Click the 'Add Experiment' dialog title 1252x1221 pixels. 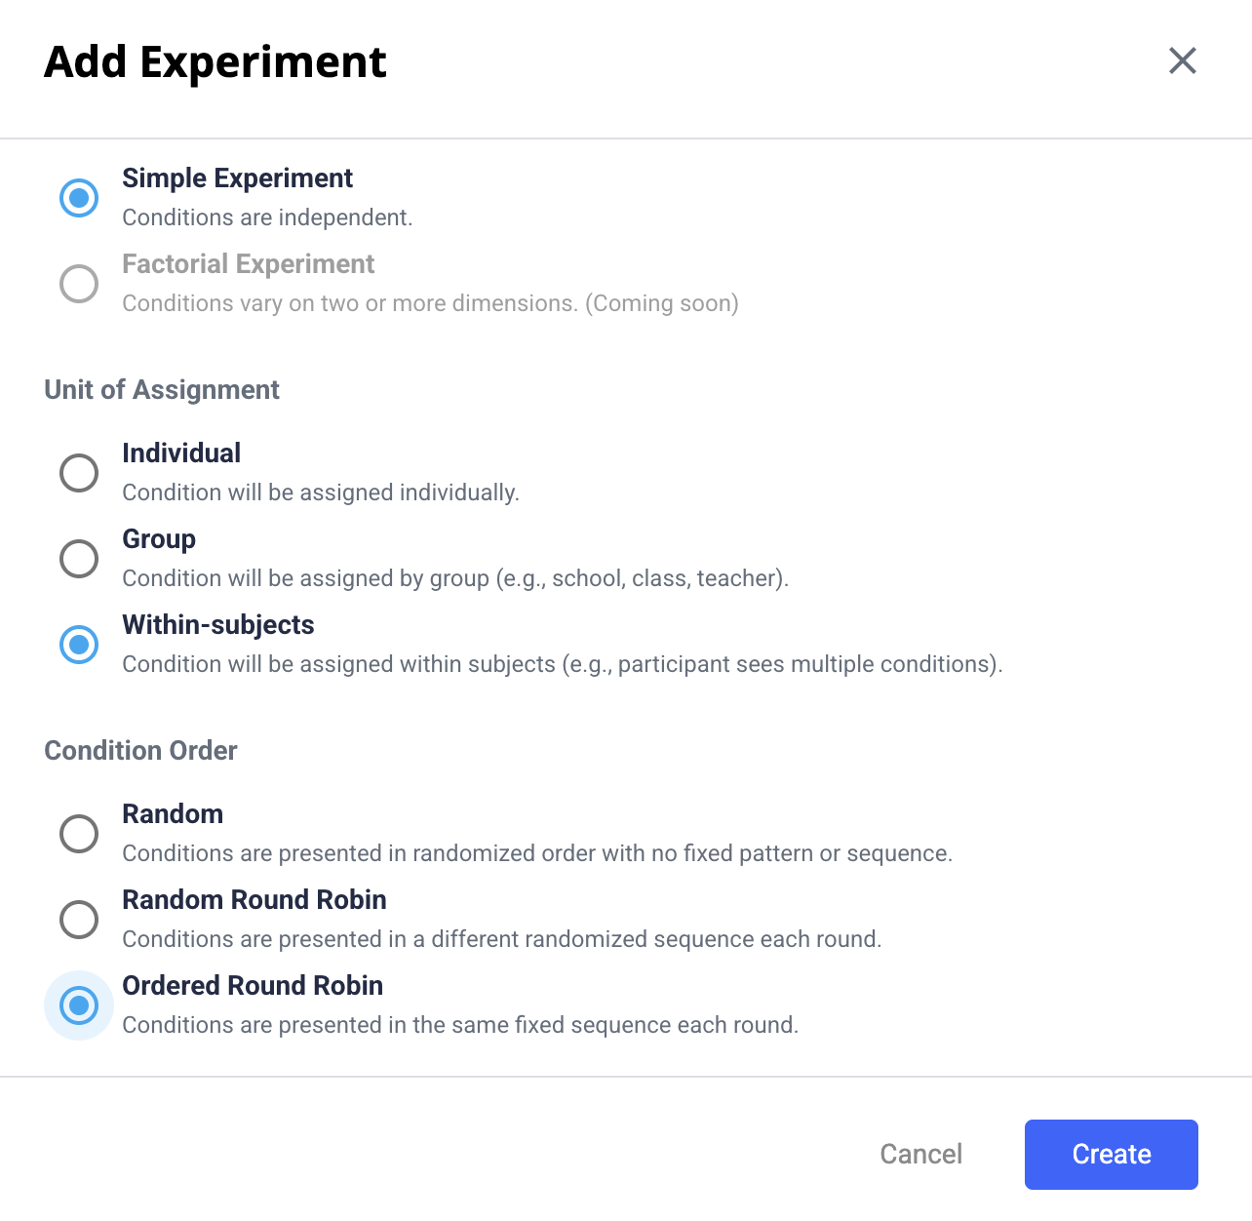215,62
